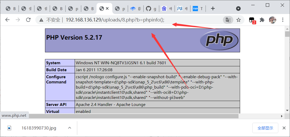Switch to the blue book icon tab
Screen dimensions: 290x137
coord(136,9)
